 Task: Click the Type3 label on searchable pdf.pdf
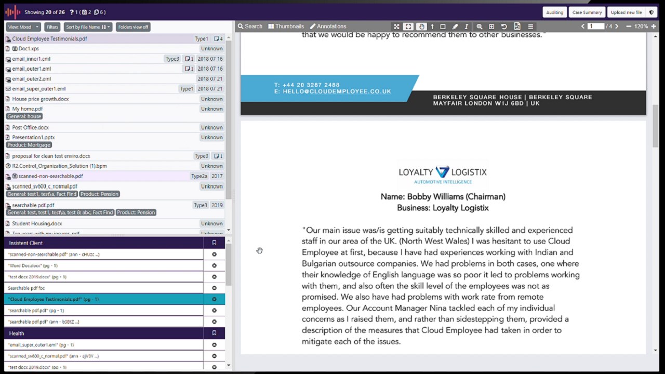coord(201,205)
